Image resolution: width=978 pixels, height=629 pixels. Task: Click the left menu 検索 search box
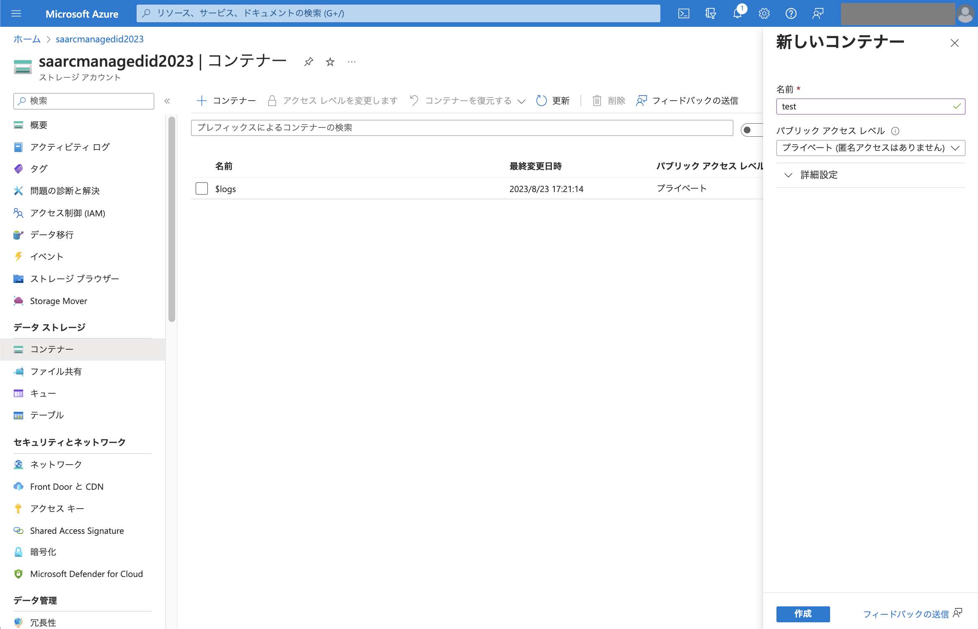point(84,101)
